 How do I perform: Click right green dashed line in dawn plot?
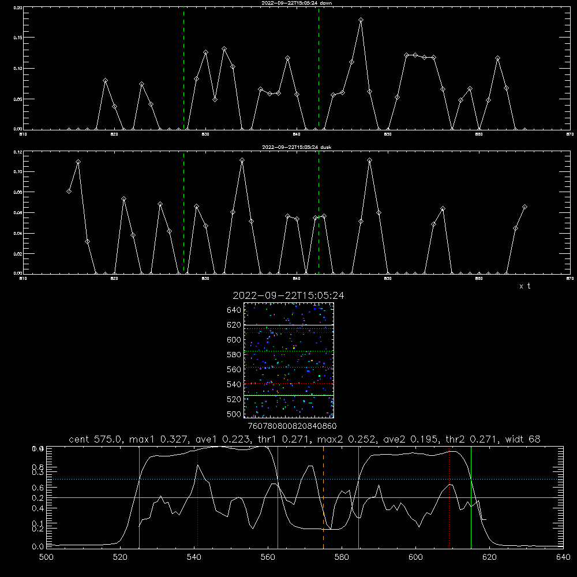tap(319, 68)
